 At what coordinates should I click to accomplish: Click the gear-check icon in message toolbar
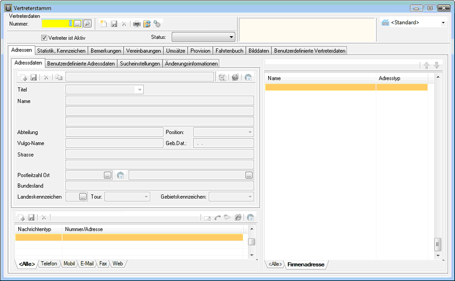pos(250,217)
